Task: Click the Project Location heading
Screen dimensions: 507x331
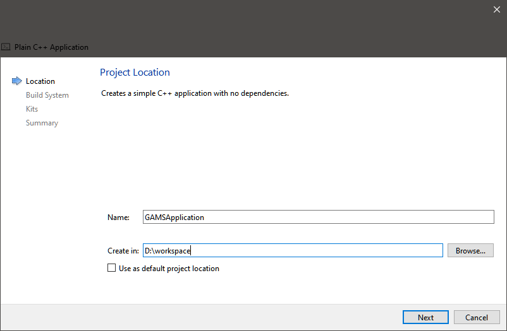Action: (x=135, y=73)
